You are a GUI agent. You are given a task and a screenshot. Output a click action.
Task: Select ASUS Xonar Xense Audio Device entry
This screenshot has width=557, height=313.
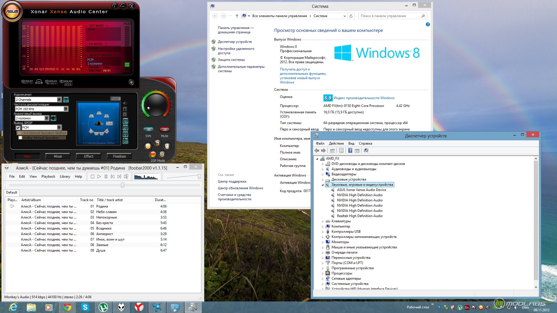(361, 190)
